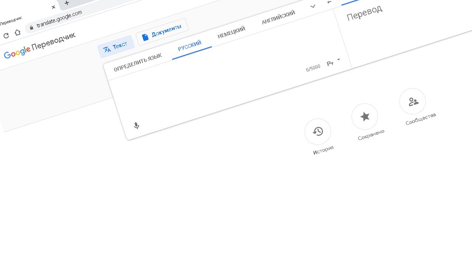The image size is (472, 265).
Task: Go to the browser home page icon
Action: pyautogui.click(x=17, y=32)
